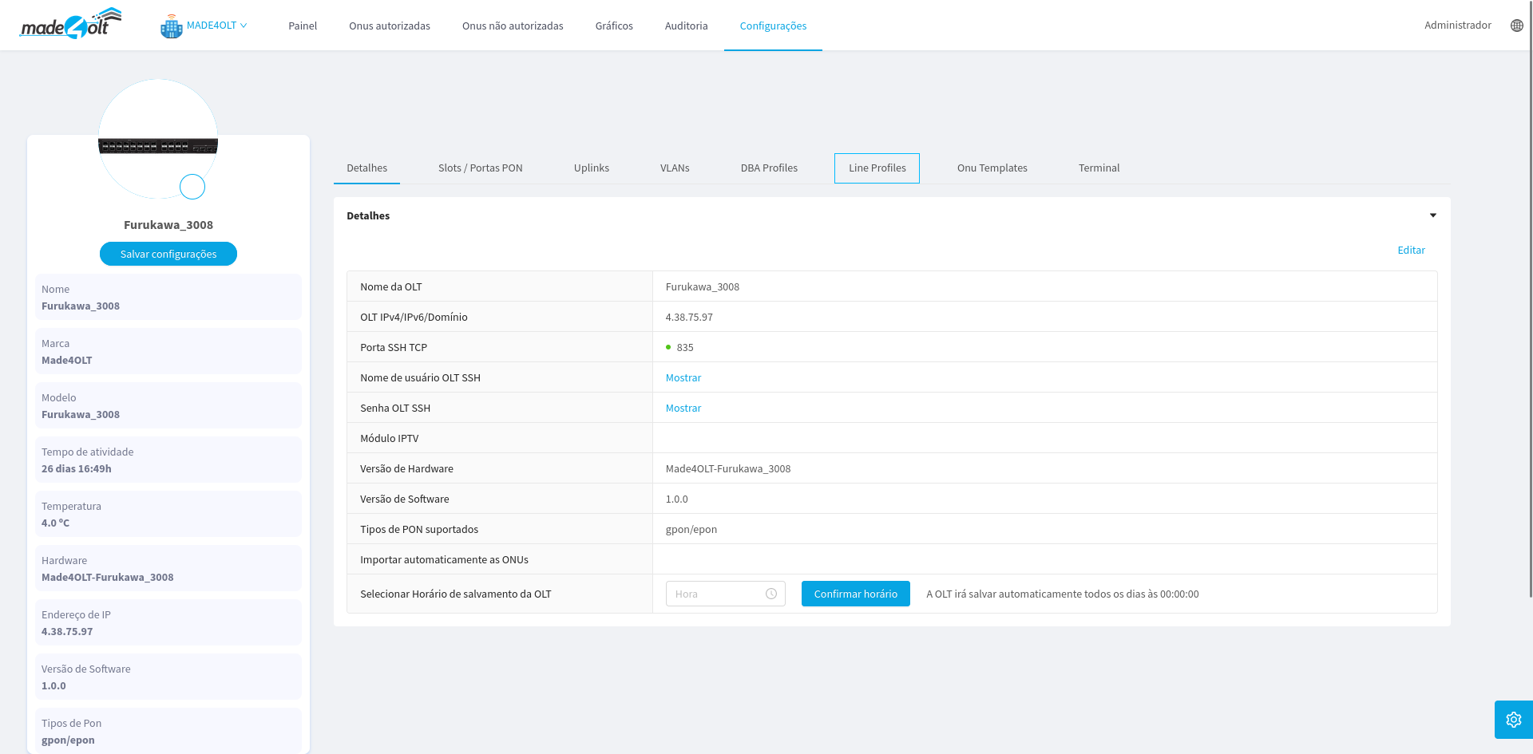The height and width of the screenshot is (754, 1533).
Task: Click the globe language icon
Action: (1516, 26)
